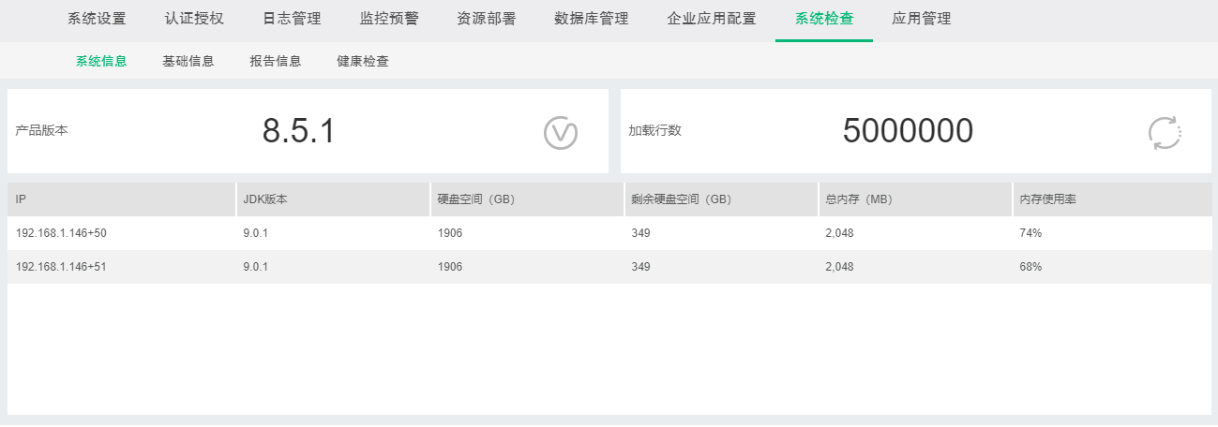Open the 应用管理 tab
Screen dimensions: 1218x427
922,19
